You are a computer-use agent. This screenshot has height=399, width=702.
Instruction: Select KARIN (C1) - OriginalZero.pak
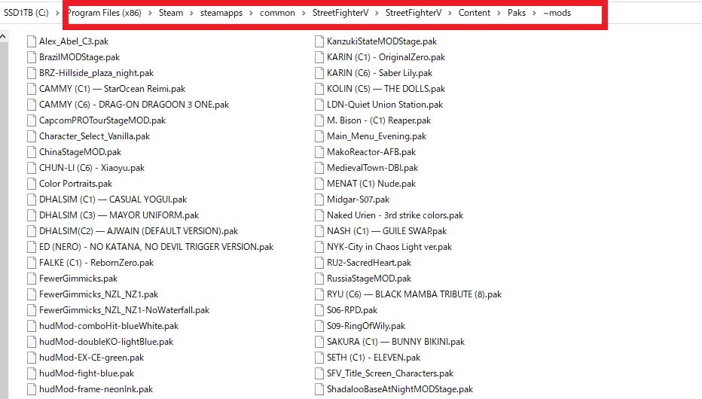tap(380, 57)
